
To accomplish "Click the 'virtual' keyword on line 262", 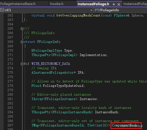I will [x=38, y=15].
